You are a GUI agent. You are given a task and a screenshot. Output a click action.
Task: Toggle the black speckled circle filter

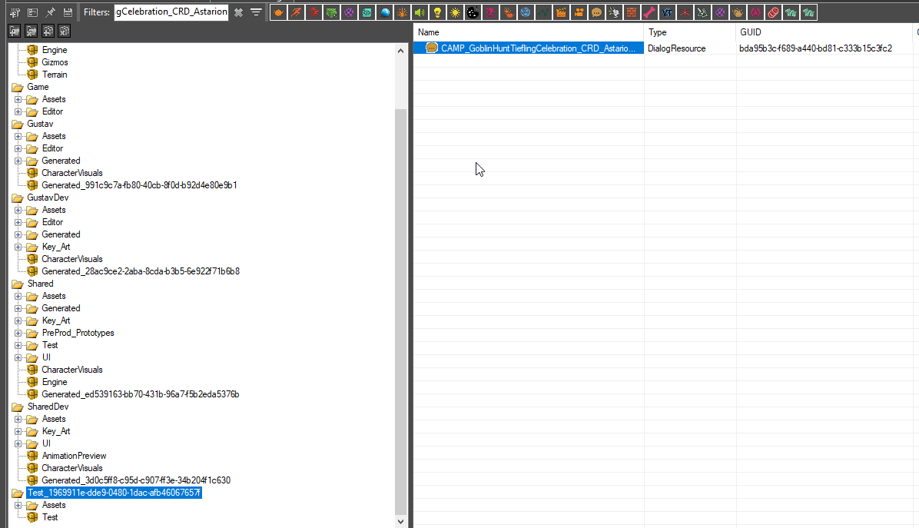(473, 12)
